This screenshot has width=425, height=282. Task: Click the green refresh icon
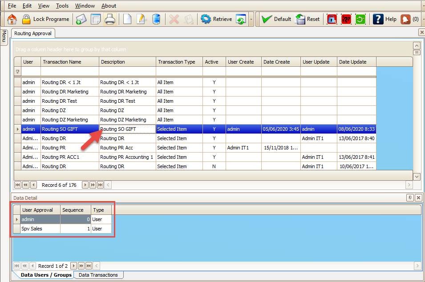(x=360, y=19)
